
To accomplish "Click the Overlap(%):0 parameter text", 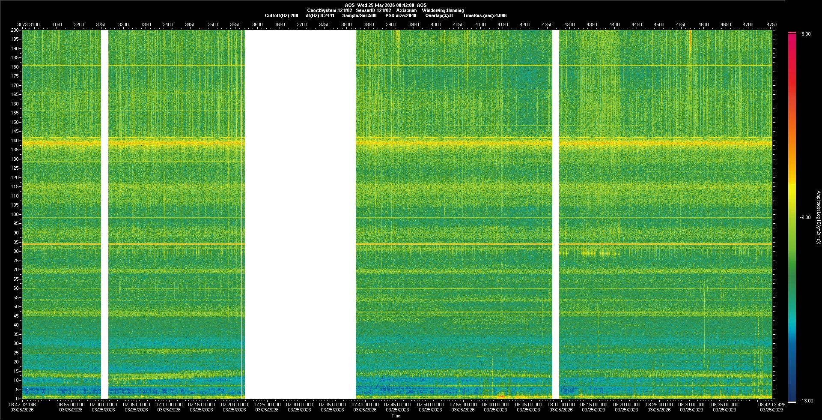I will pos(438,15).
